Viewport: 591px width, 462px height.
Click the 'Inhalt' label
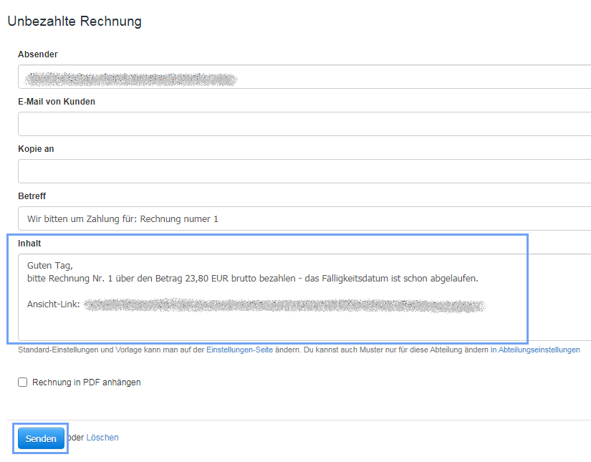pyautogui.click(x=29, y=244)
